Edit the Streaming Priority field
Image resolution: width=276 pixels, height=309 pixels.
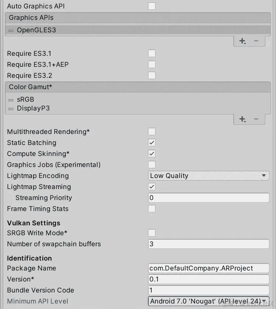coord(208,198)
